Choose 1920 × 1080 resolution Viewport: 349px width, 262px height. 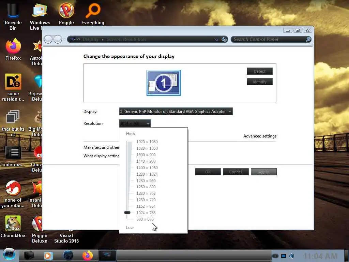point(147,142)
